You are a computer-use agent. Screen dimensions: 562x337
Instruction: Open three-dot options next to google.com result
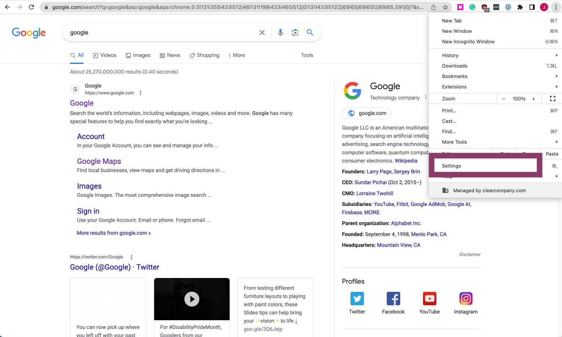click(x=140, y=93)
